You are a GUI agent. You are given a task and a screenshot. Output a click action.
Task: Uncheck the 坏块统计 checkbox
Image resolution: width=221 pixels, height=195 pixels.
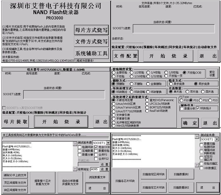click(x=198, y=108)
